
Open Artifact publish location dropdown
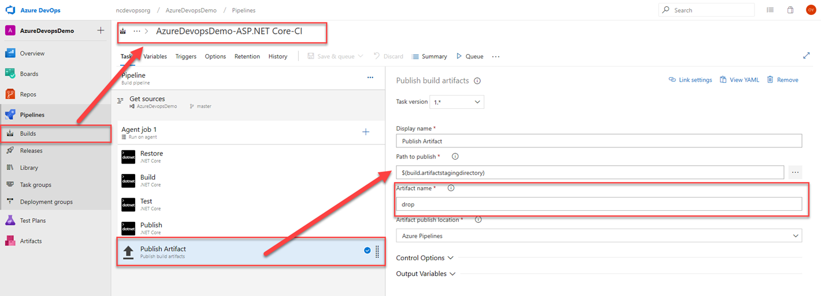point(599,236)
